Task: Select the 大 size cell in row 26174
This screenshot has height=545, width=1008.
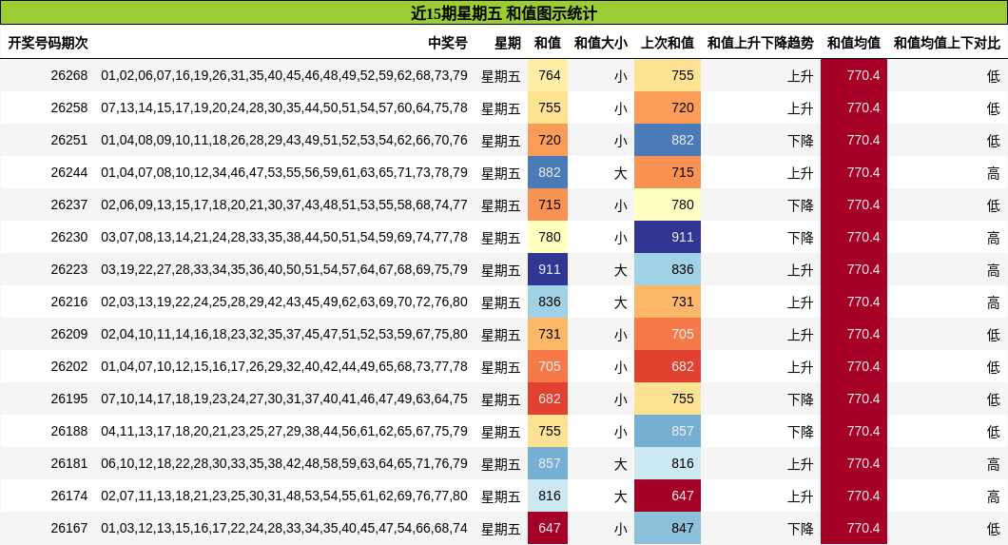Action: pos(620,496)
